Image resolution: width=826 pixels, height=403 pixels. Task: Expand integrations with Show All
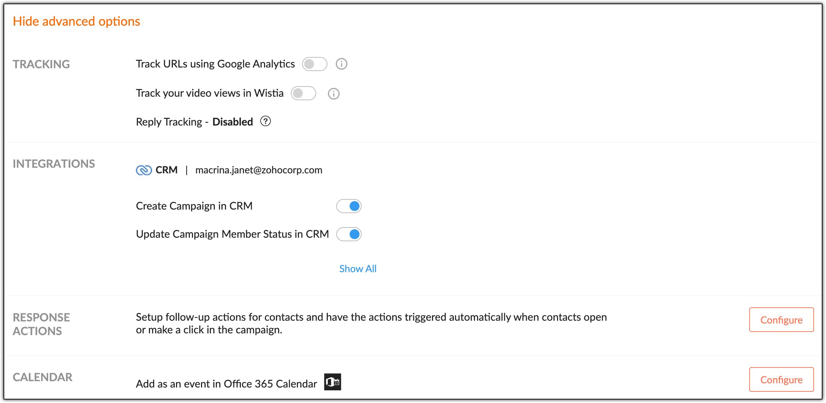pyautogui.click(x=358, y=269)
